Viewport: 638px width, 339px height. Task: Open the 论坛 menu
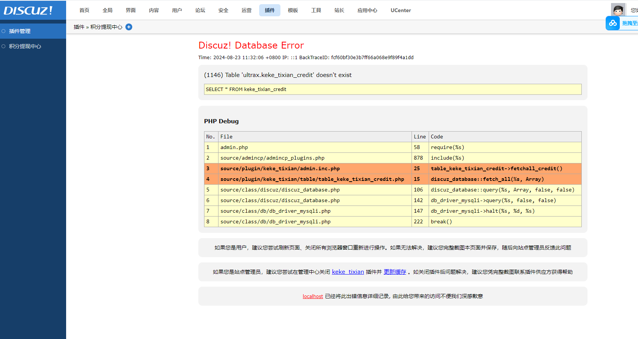tap(200, 10)
